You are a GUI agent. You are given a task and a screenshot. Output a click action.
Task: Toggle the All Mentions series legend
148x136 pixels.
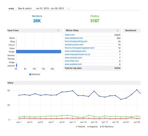[107, 127]
